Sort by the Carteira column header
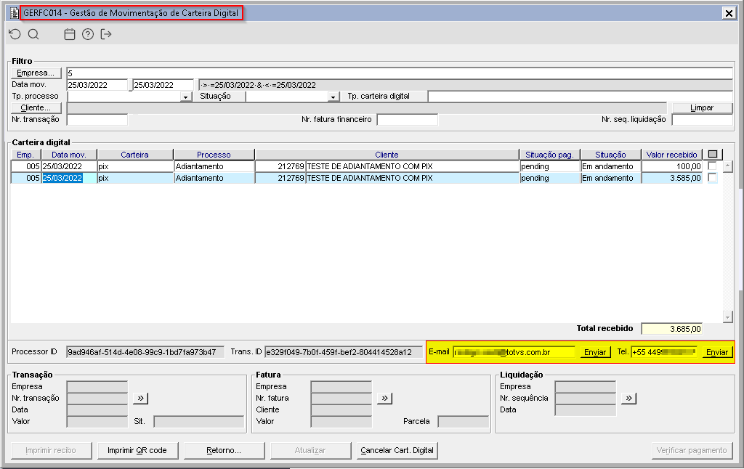The height and width of the screenshot is (469, 744). pyautogui.click(x=134, y=155)
